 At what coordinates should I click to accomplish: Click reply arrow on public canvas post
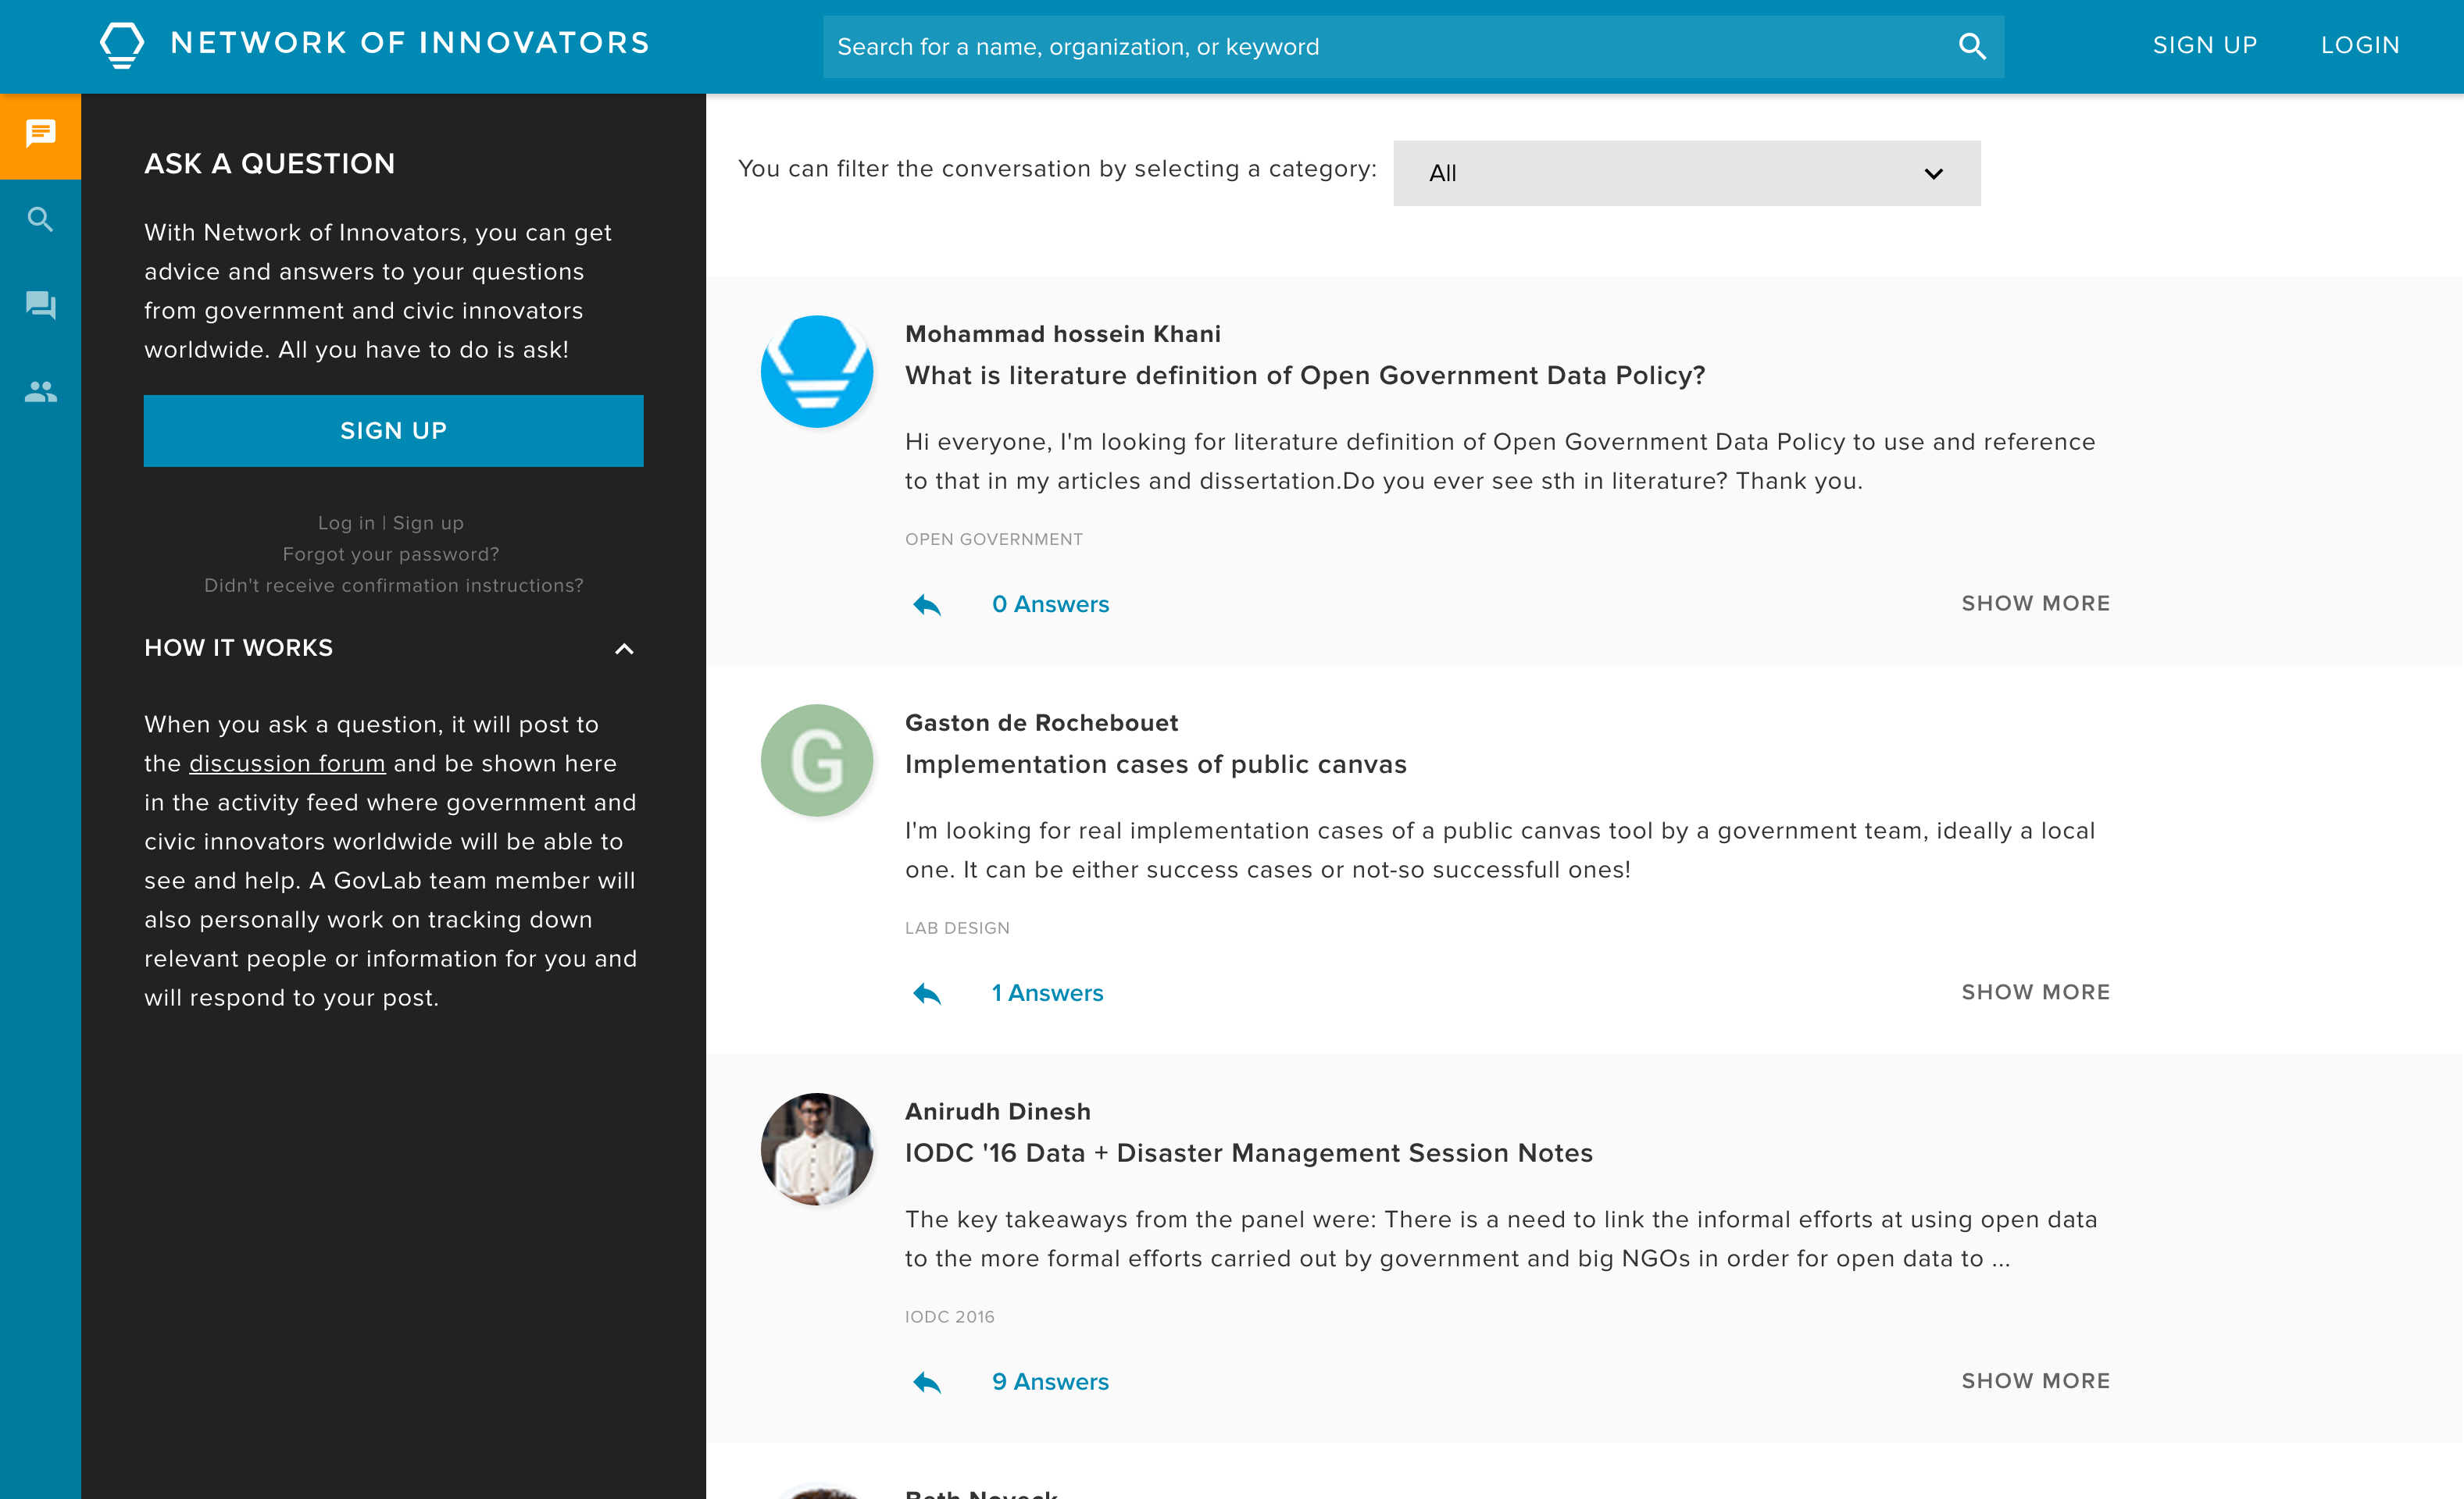click(927, 993)
